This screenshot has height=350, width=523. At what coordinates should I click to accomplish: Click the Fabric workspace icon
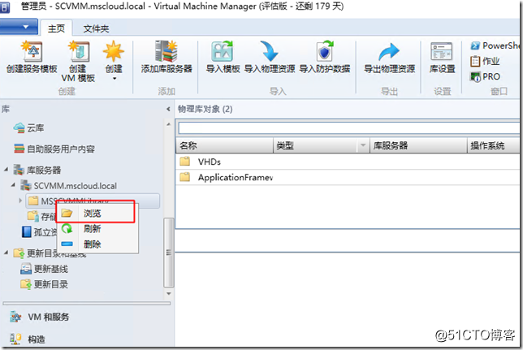pos(15,339)
